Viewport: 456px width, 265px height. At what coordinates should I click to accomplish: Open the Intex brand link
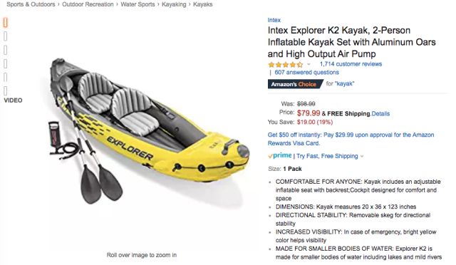tap(274, 20)
